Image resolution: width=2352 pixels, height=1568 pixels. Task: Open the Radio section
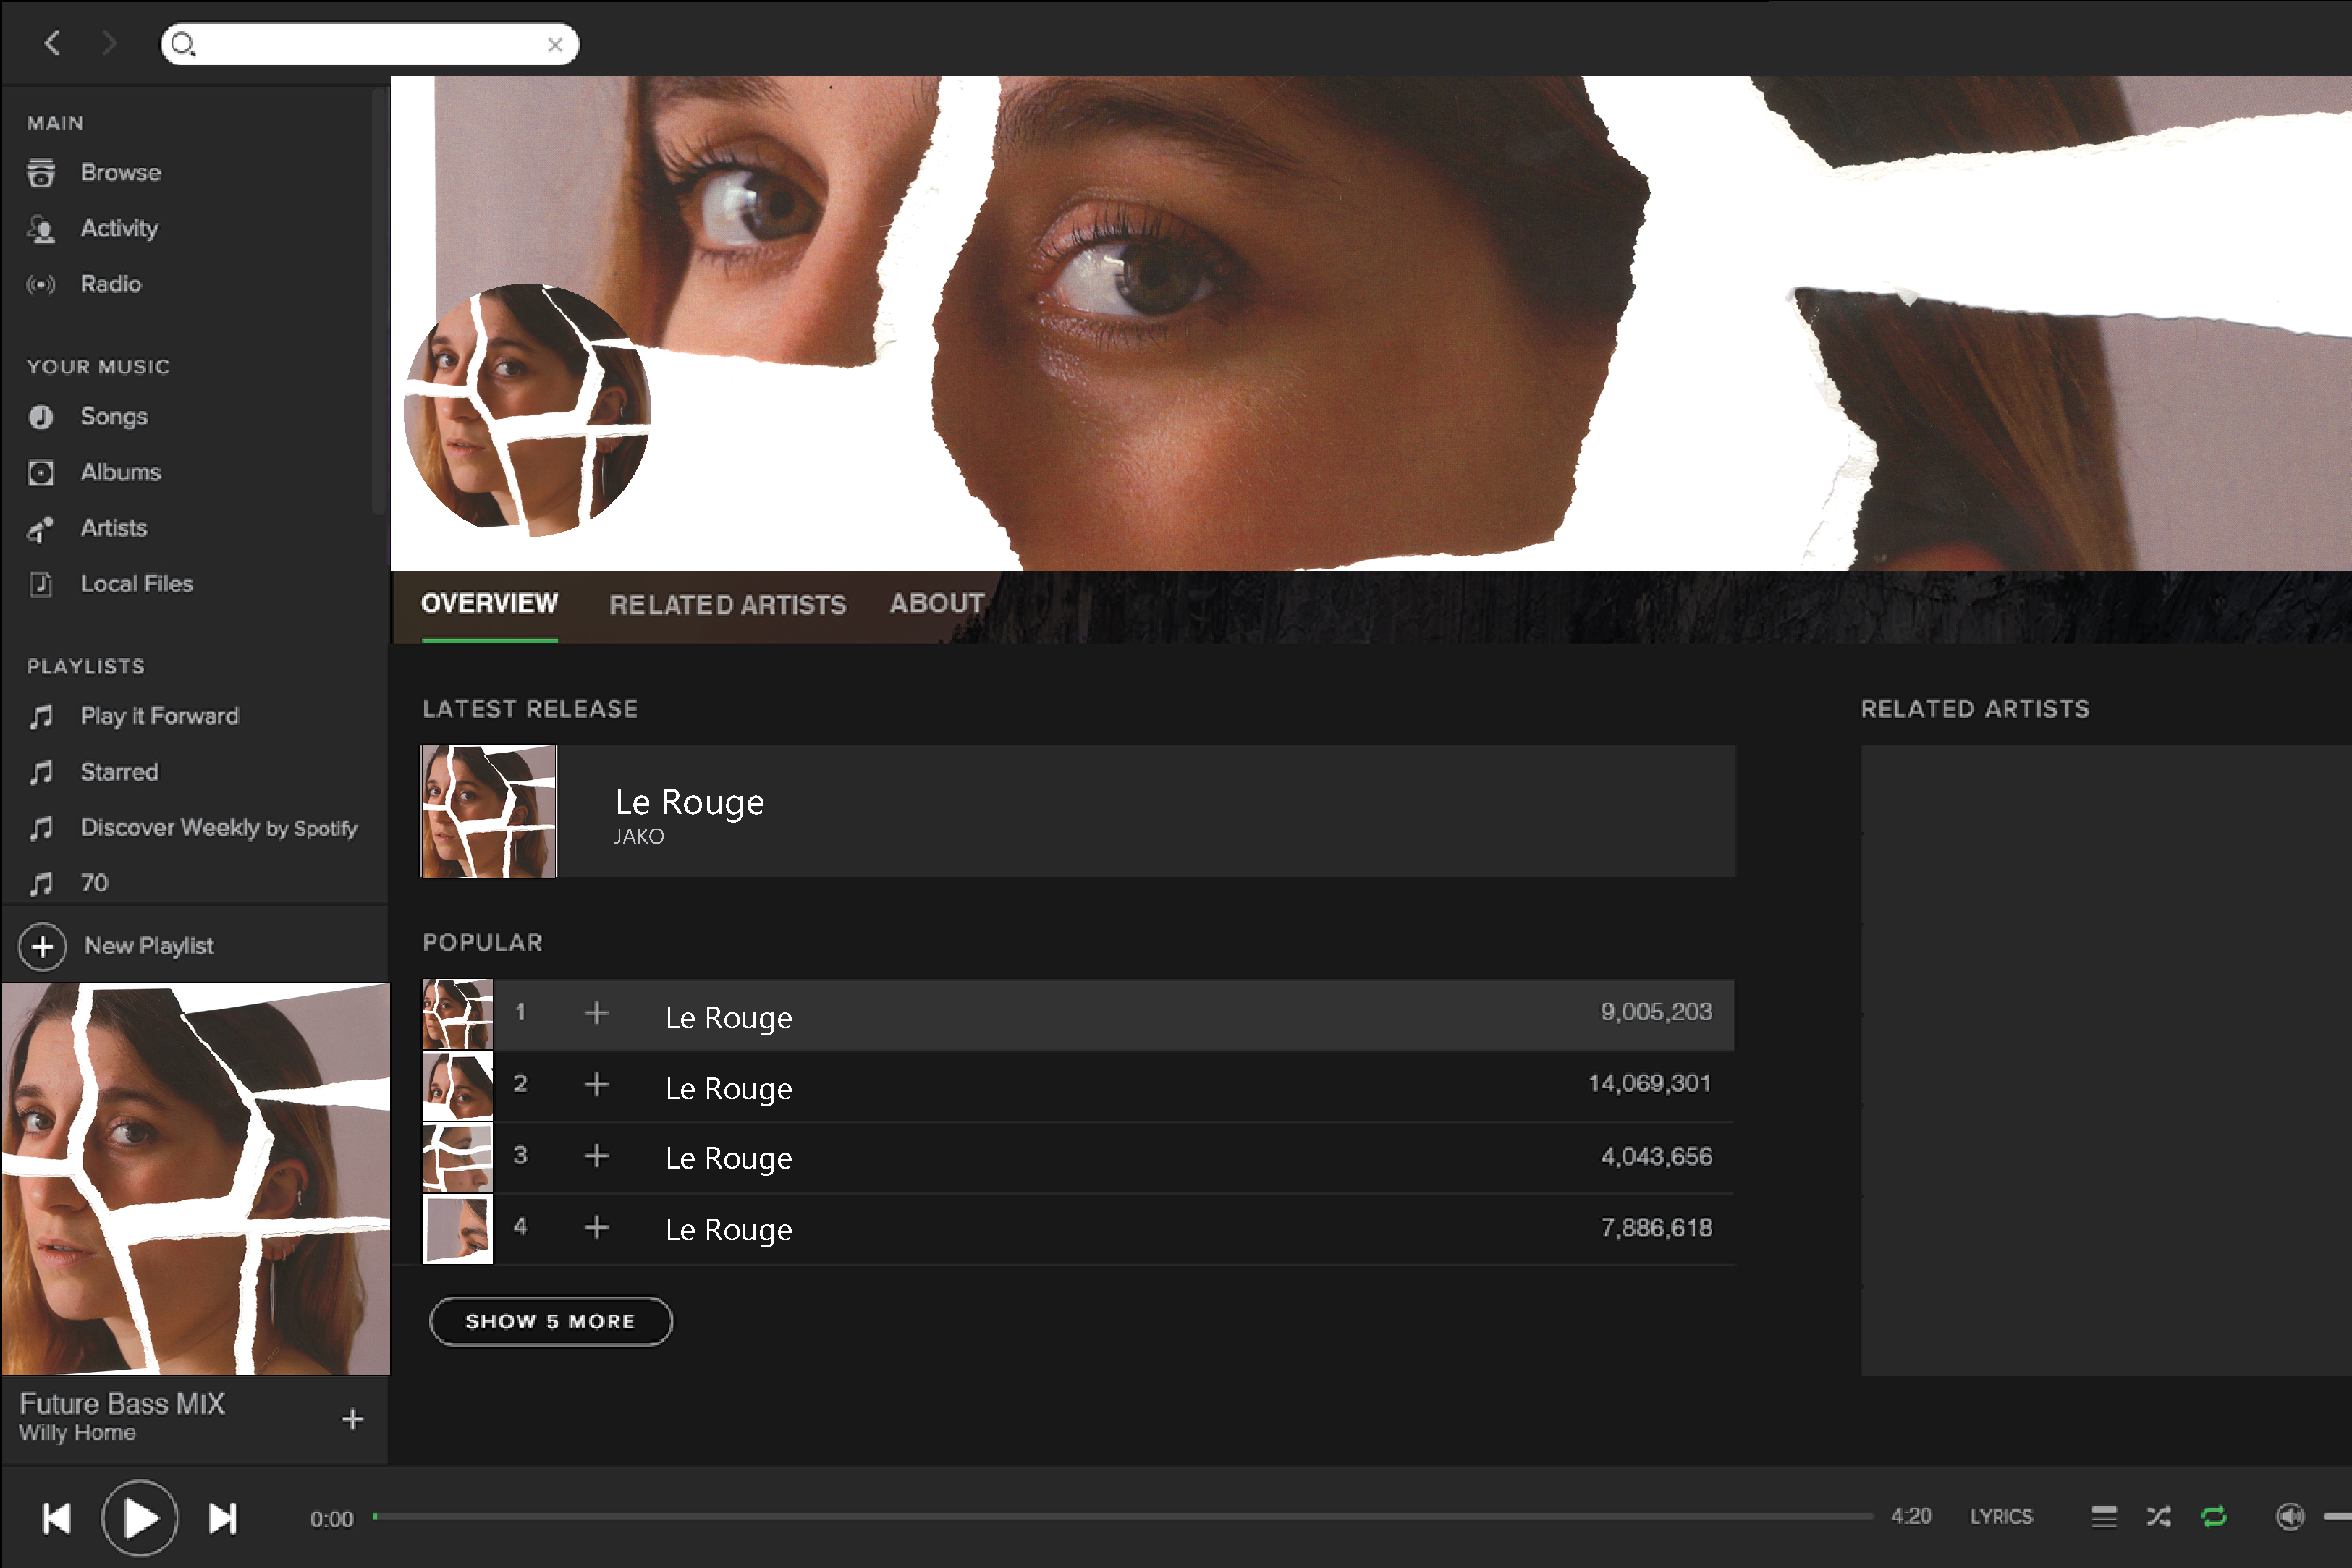coord(110,285)
